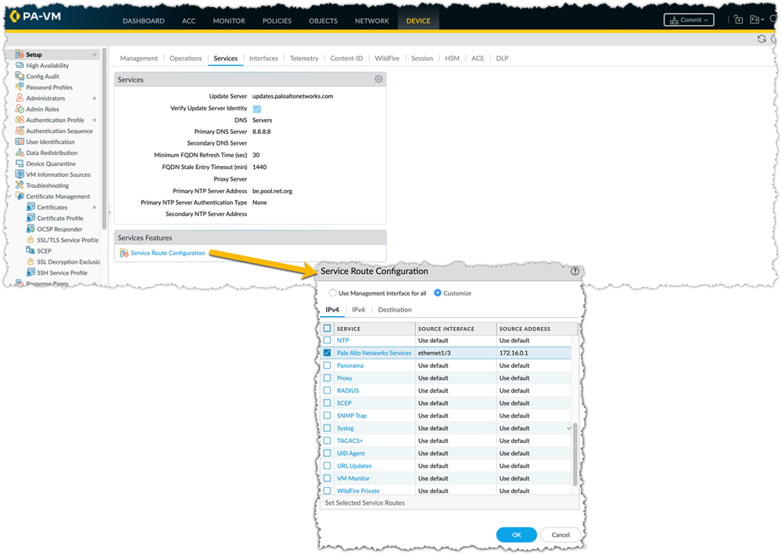
Task: Check the Syslog row checkbox
Action: pos(328,428)
